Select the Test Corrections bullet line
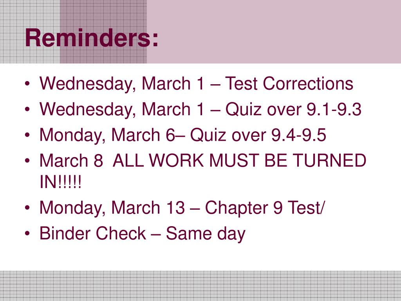This screenshot has height=301, width=401. (196, 84)
